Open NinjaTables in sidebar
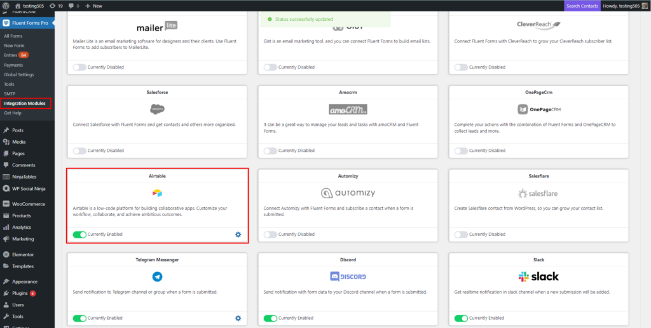Viewport: 651px width, 328px height. point(24,177)
